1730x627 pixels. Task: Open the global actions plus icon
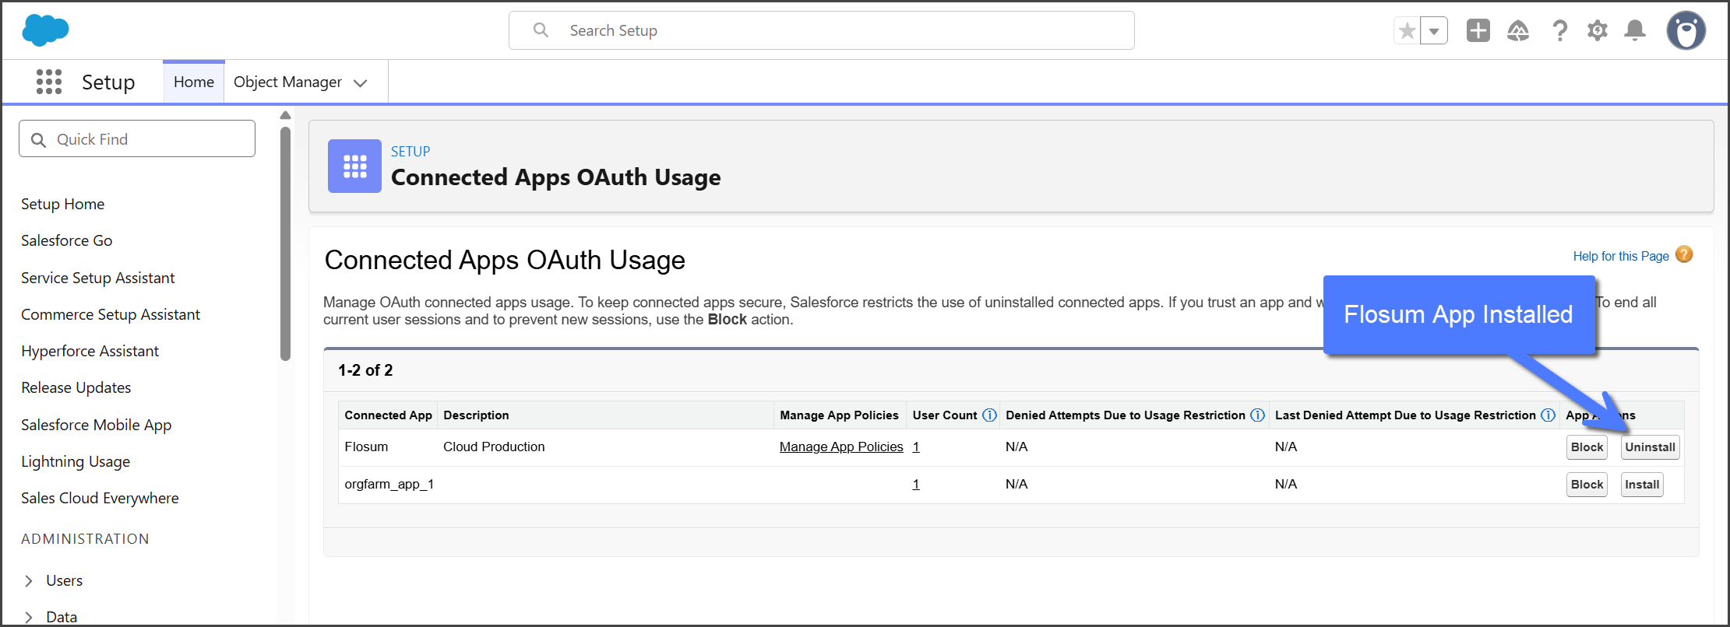(x=1478, y=30)
